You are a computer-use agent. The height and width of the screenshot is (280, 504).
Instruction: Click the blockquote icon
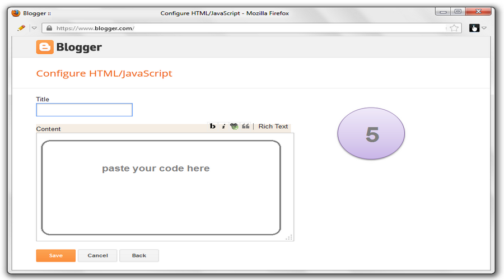pyautogui.click(x=246, y=127)
